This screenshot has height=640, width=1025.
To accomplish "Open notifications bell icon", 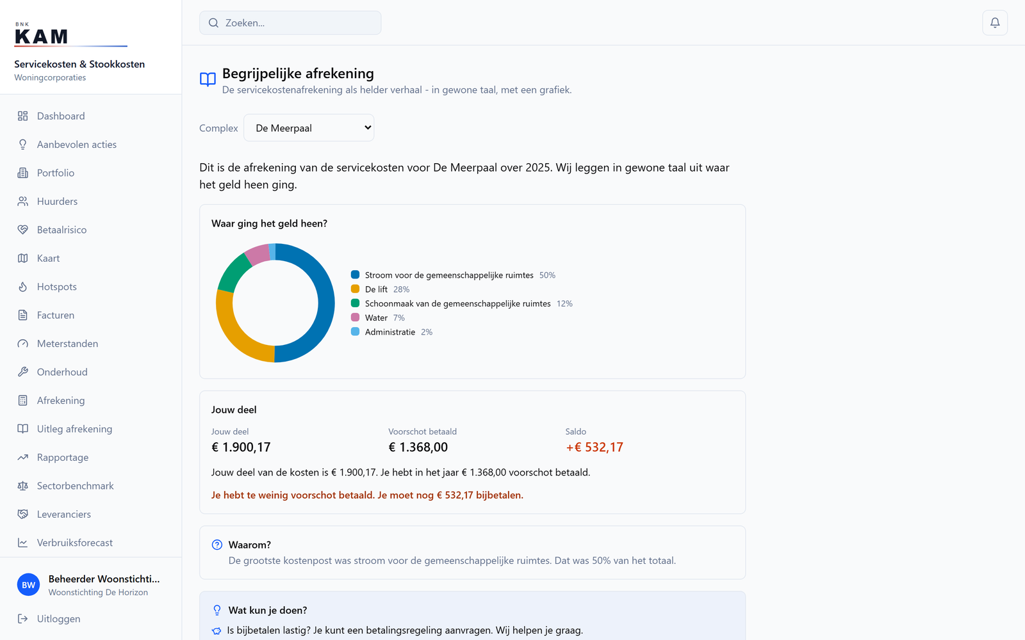I will 995,23.
